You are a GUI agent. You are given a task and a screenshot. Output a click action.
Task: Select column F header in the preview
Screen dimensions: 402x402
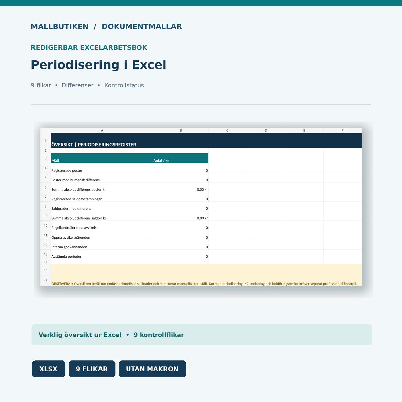(343, 130)
